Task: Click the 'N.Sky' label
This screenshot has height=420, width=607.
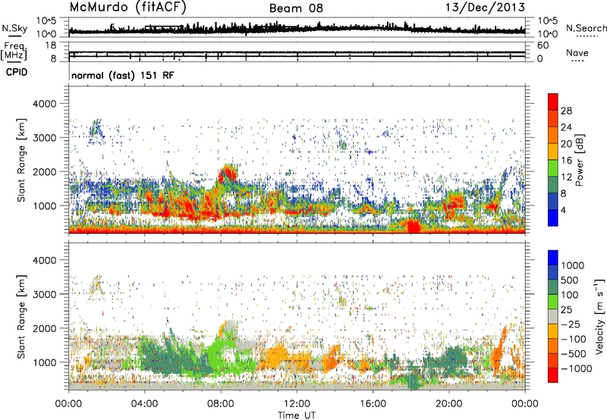Action: 14,28
